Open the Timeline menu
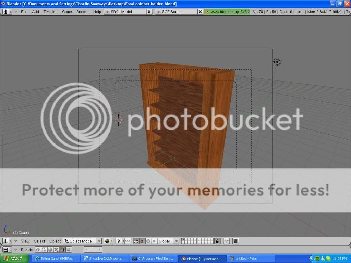 (50, 12)
